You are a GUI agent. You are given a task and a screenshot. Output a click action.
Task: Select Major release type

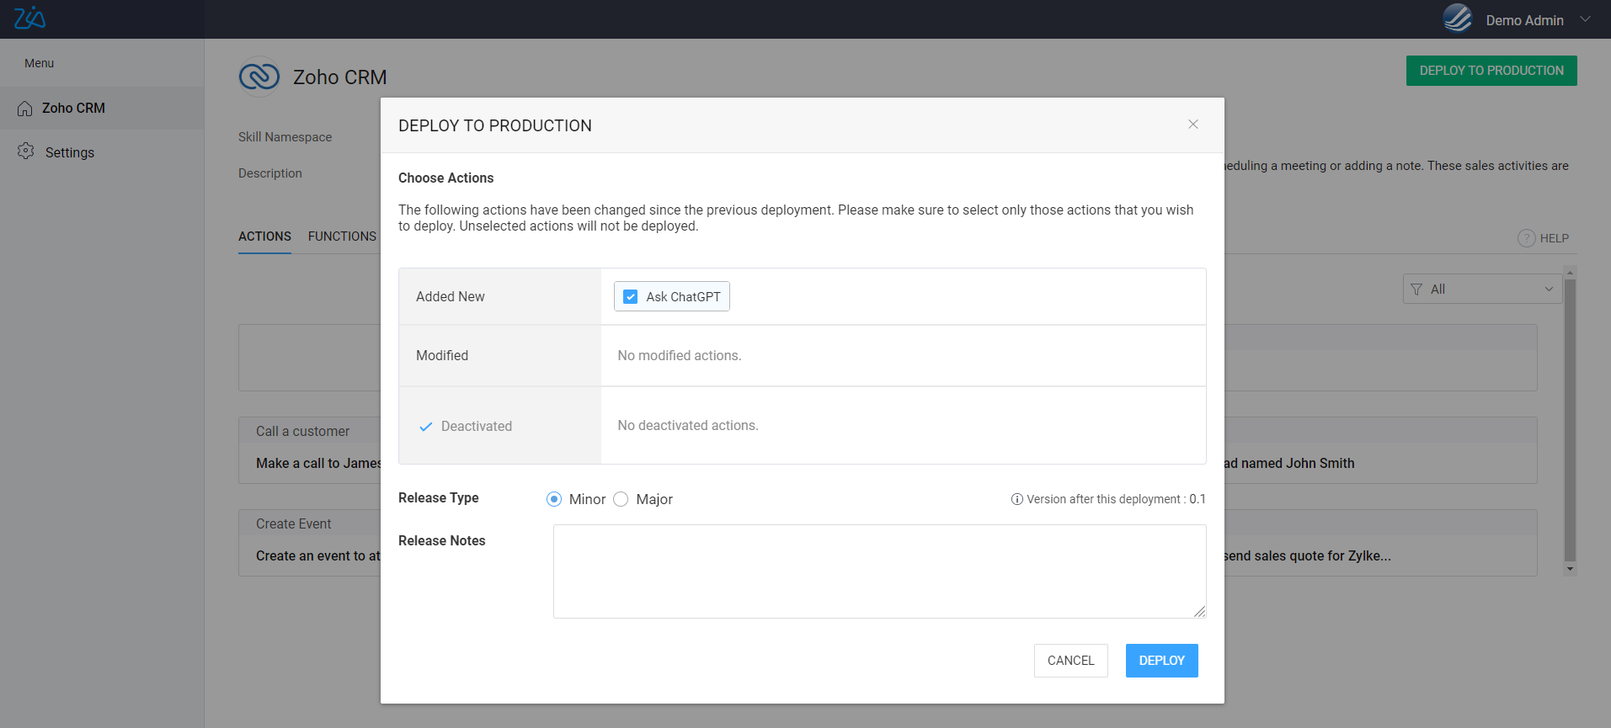click(x=621, y=499)
